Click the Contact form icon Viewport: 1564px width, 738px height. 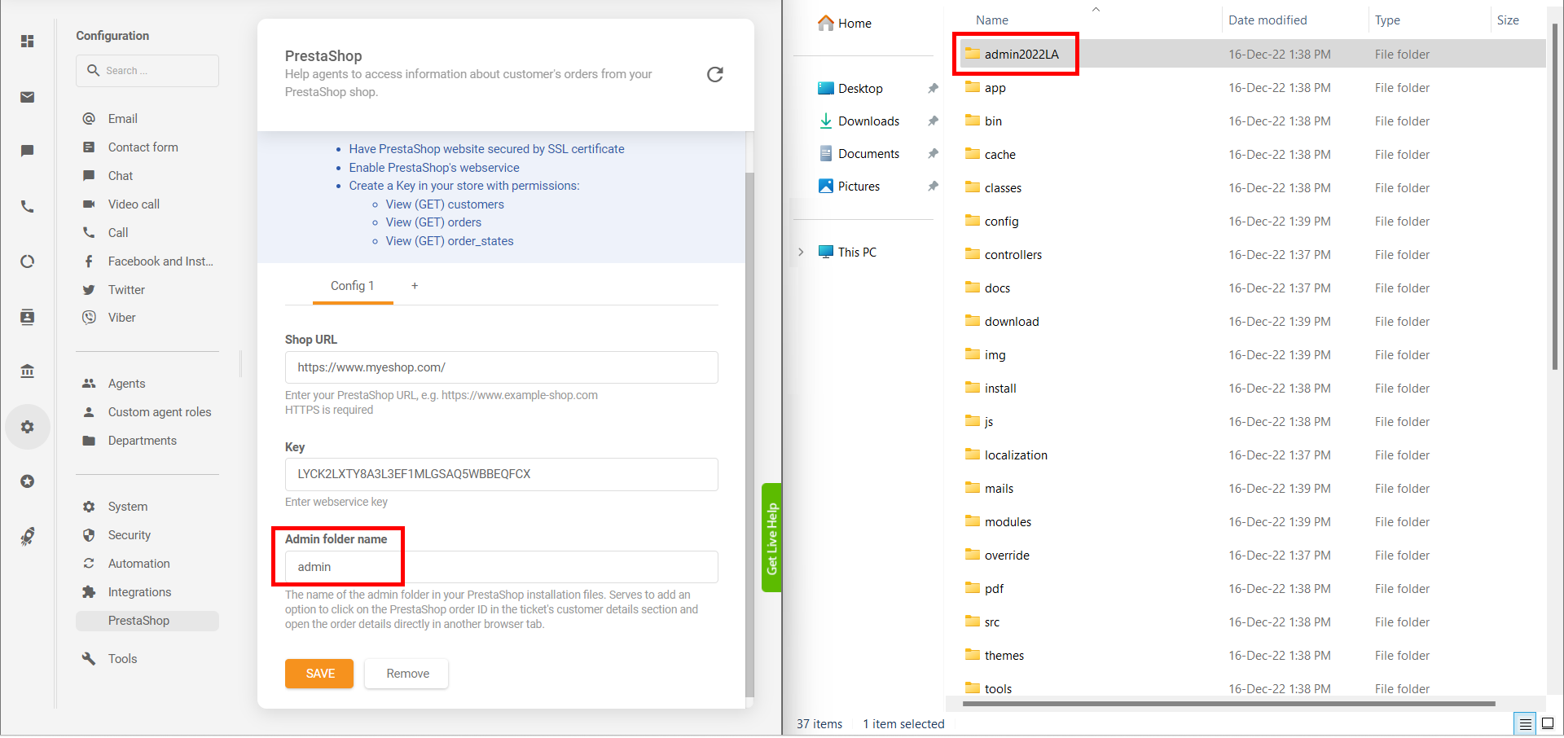(89, 147)
